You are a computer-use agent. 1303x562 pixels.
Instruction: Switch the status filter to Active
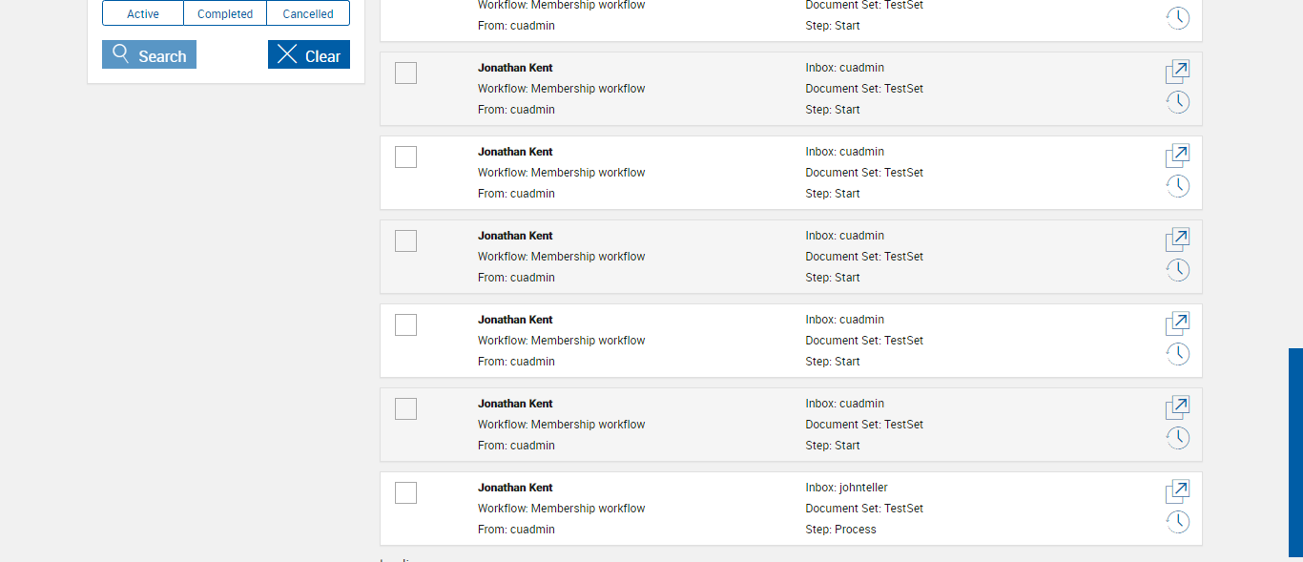point(143,13)
